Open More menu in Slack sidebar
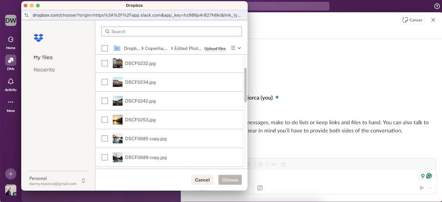The height and width of the screenshot is (202, 442). 11,105
